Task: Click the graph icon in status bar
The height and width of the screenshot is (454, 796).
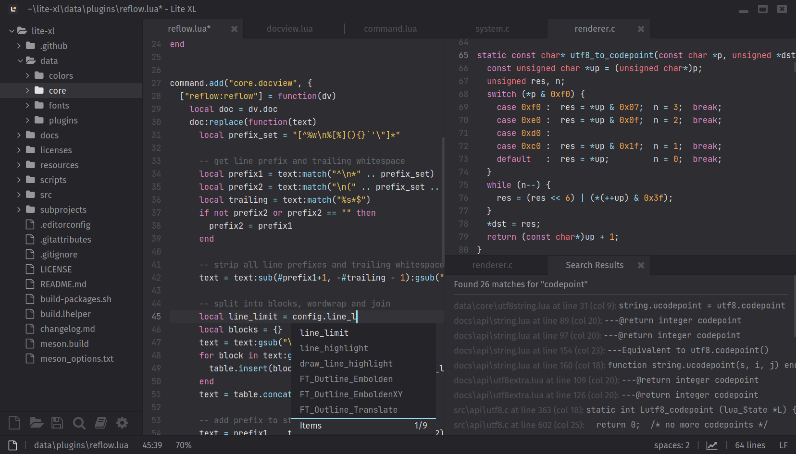Action: point(712,445)
